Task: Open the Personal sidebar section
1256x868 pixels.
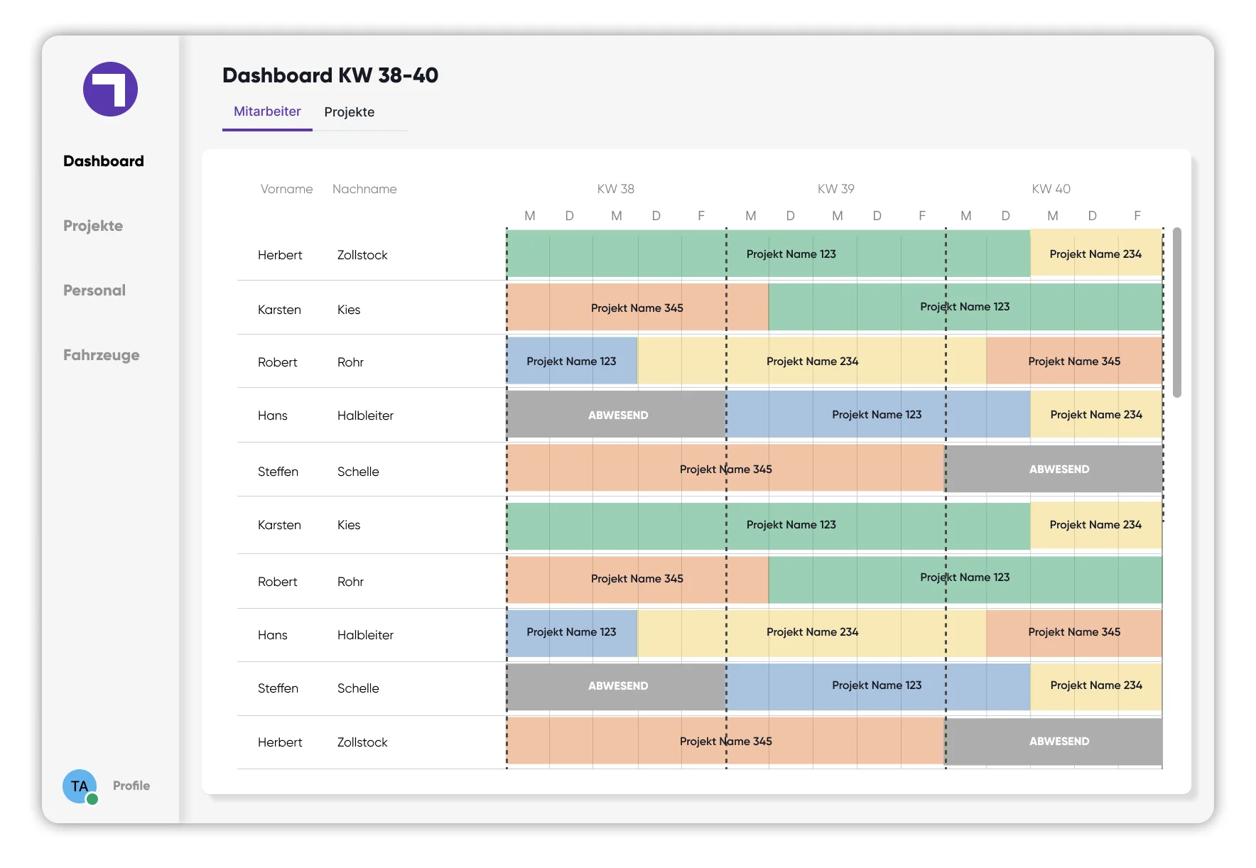Action: (x=94, y=291)
